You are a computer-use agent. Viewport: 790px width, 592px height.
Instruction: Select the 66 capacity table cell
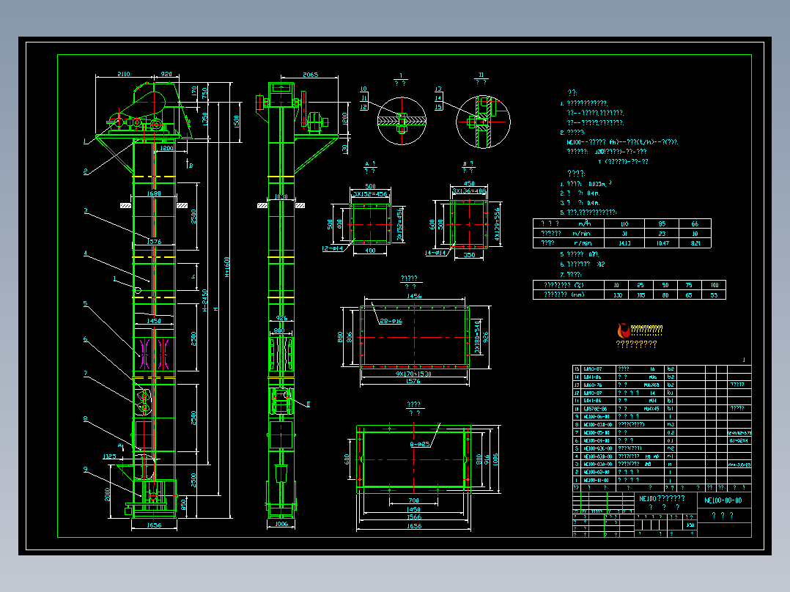coord(695,223)
